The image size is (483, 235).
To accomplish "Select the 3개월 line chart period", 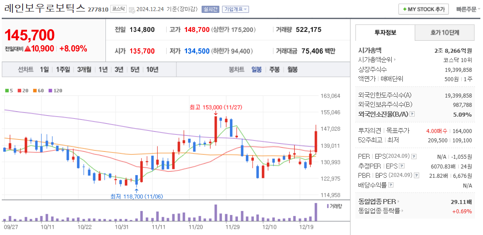I will pyautogui.click(x=84, y=69).
